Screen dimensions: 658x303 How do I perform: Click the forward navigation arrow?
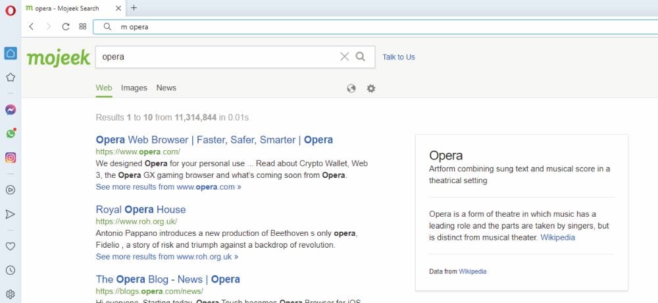pos(48,26)
